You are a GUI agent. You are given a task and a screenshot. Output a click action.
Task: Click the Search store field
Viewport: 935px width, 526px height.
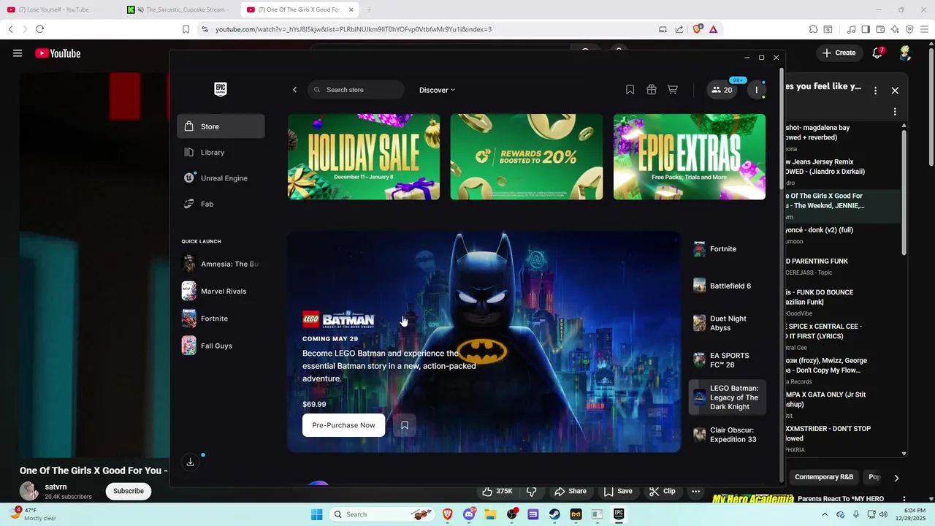click(x=356, y=90)
